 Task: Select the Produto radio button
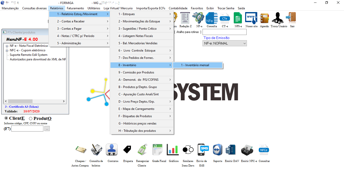[x=31, y=118]
